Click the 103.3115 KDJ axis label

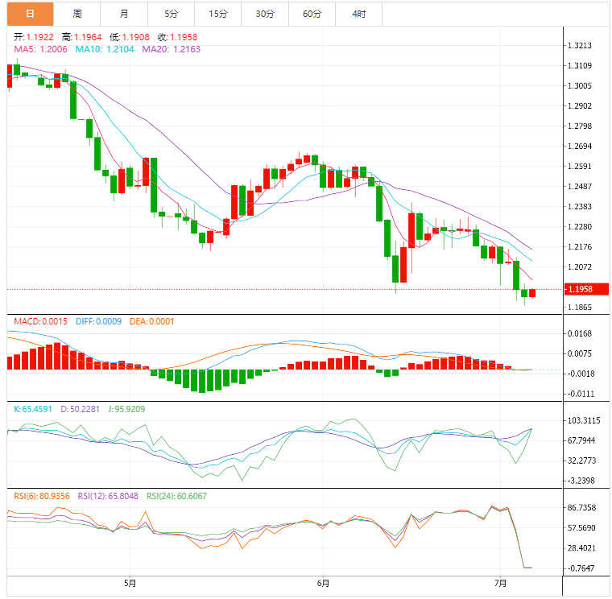(584, 420)
